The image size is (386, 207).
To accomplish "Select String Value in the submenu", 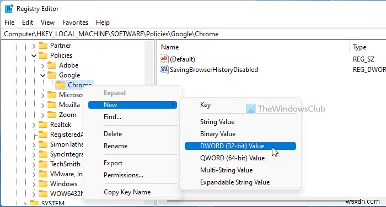I will click(x=240, y=122).
